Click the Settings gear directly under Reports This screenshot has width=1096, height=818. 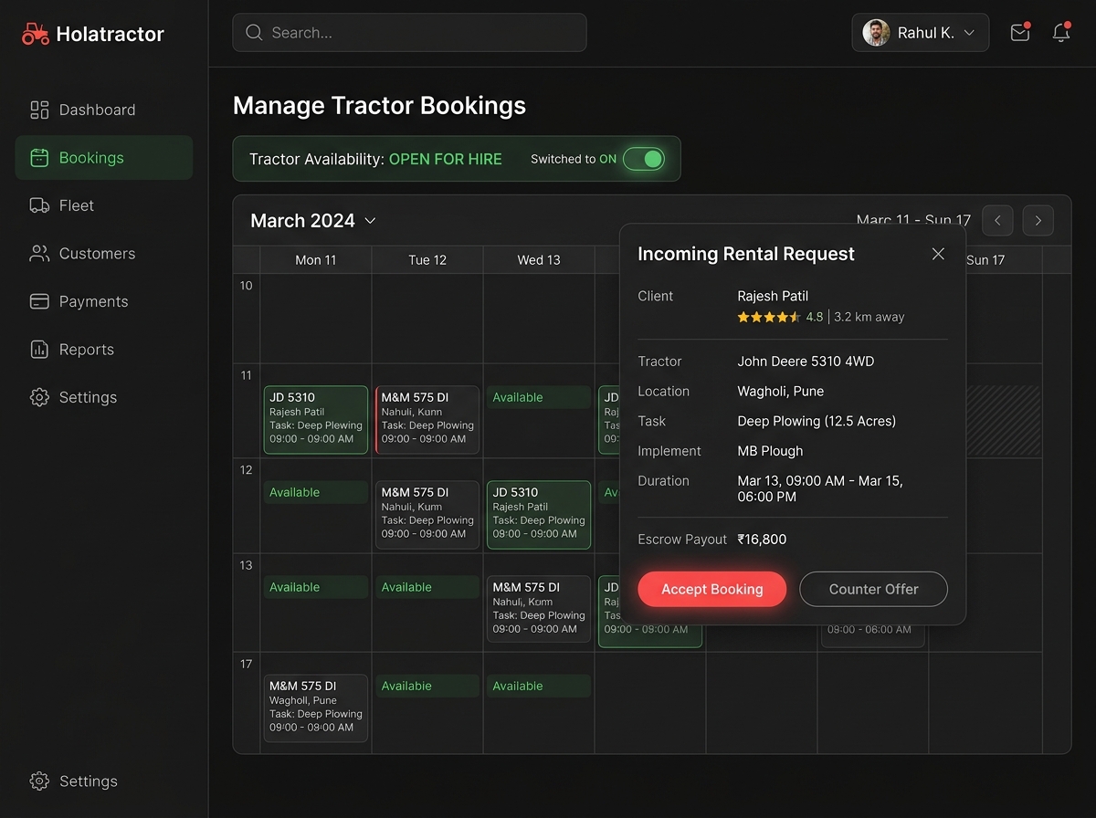click(x=39, y=397)
